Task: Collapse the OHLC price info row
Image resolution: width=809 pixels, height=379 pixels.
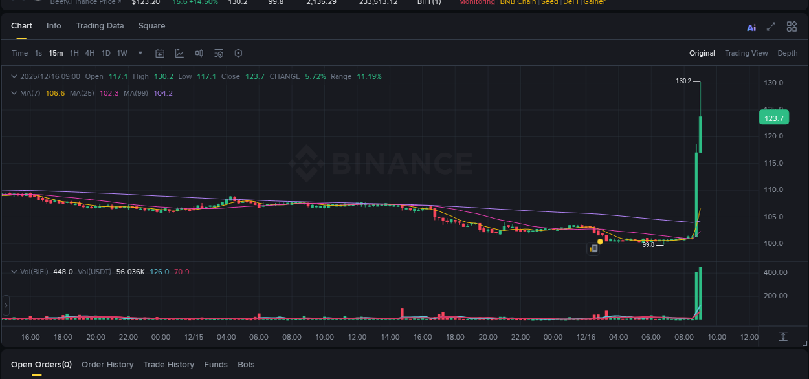Action: click(x=13, y=76)
